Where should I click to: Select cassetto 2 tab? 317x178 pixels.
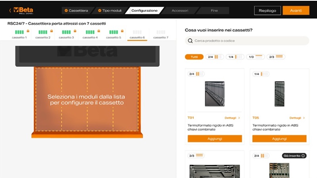tap(43, 34)
